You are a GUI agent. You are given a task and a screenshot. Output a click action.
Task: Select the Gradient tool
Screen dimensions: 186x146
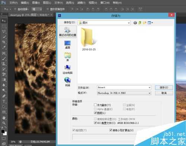(4, 80)
